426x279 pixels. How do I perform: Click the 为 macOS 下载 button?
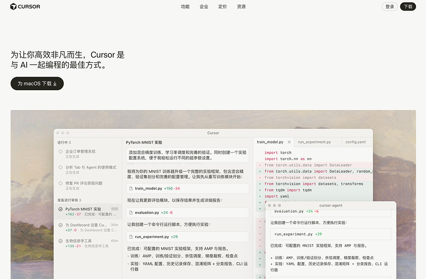point(37,83)
